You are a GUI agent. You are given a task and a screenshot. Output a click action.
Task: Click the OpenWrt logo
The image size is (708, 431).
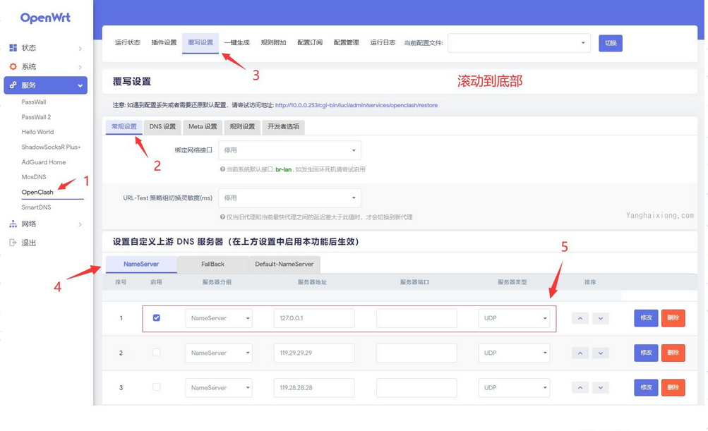point(45,18)
